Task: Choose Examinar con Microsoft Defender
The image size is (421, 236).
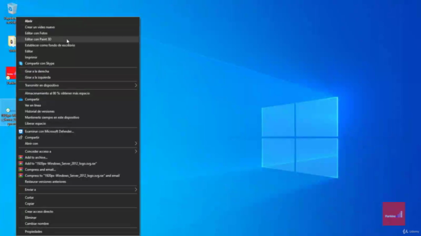Action: pos(78,131)
